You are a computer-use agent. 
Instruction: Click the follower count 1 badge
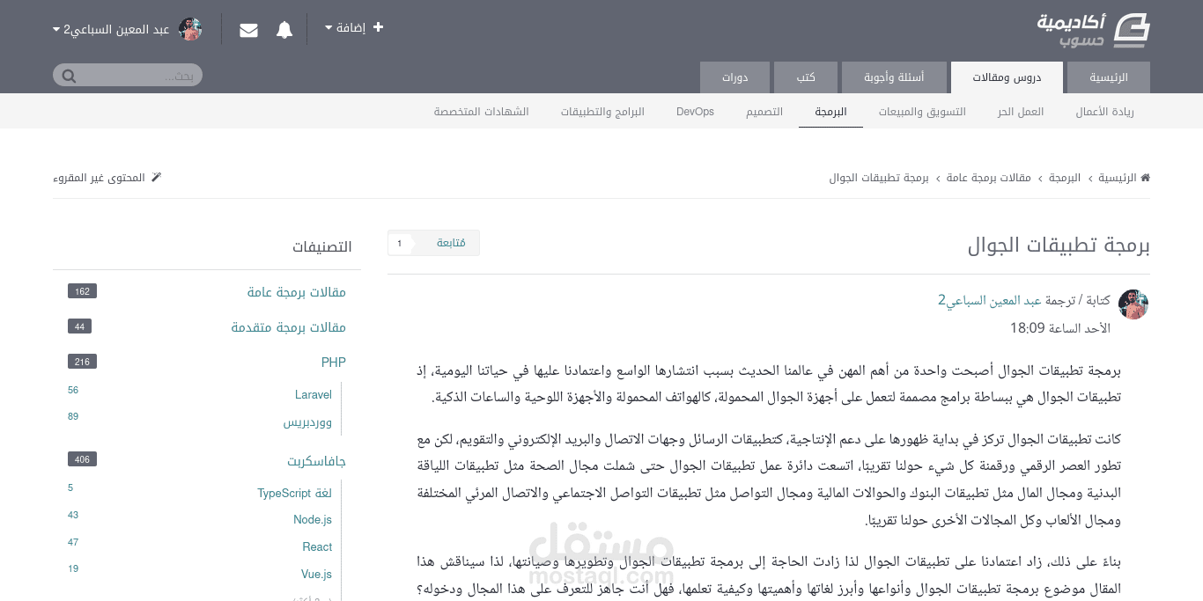pos(399,243)
